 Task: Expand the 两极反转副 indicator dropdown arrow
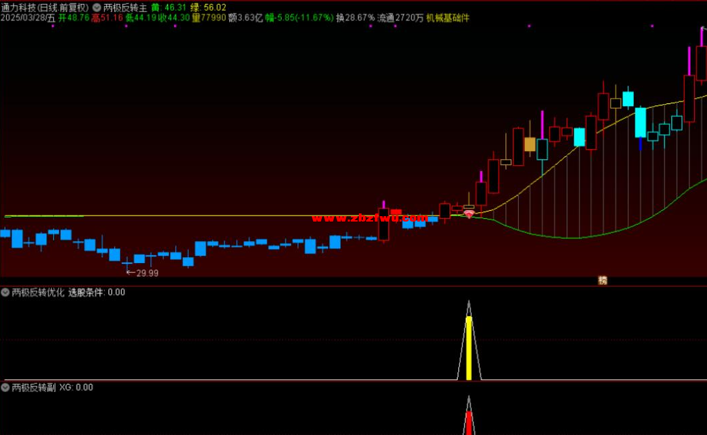[6, 387]
